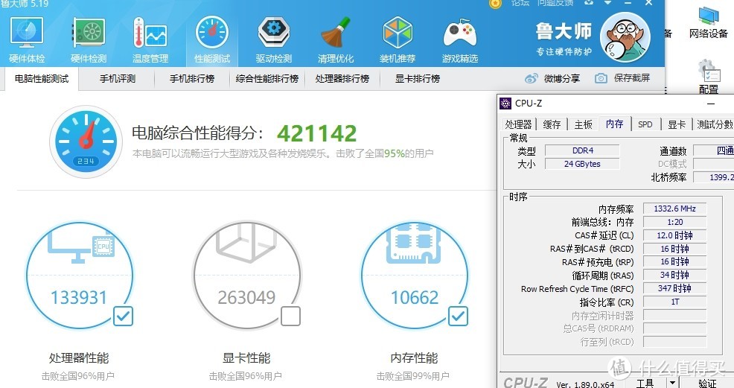Switch to CPU-Z SPD tab

point(645,124)
